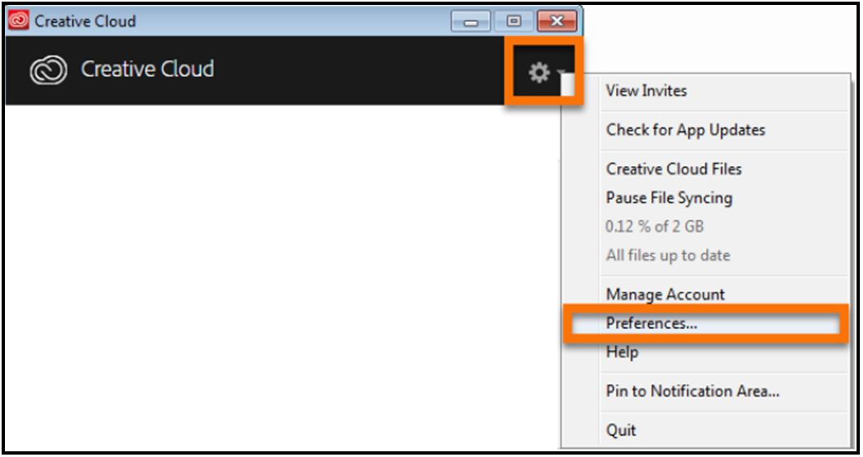
Task: Select View Invites from the menu
Action: [x=646, y=91]
